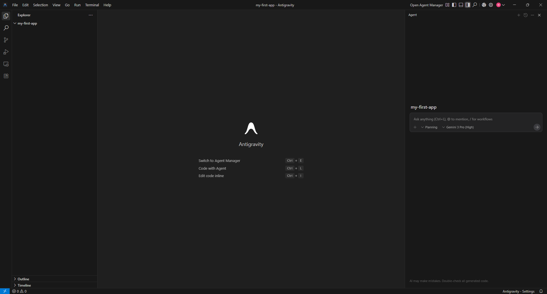Collapse the my-first-app folder in Explorer

(x=15, y=23)
